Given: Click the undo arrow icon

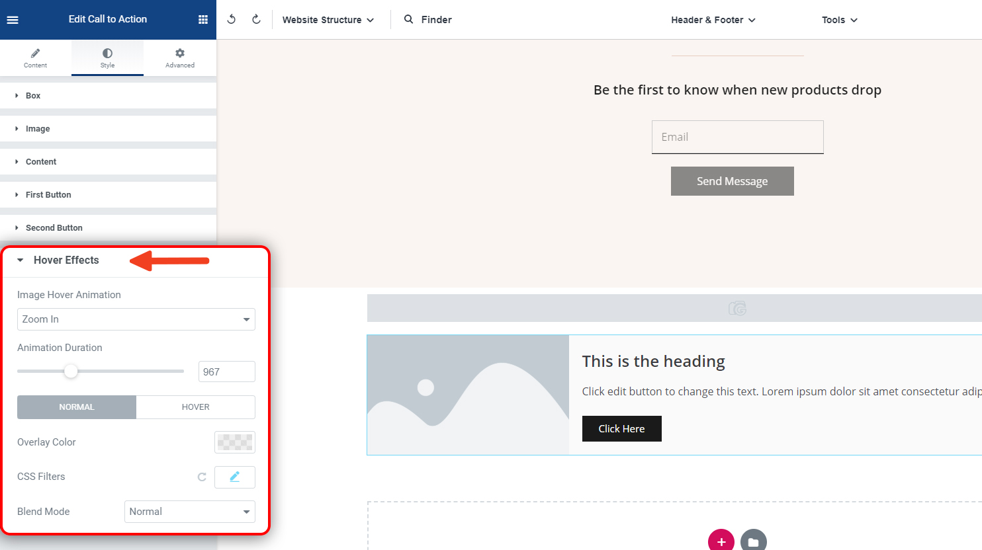Looking at the screenshot, I should (x=232, y=19).
